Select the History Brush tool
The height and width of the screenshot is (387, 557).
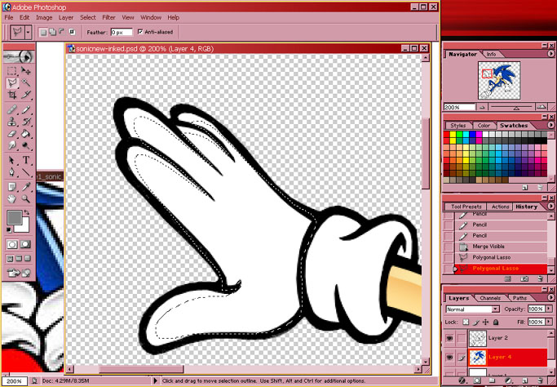[25, 122]
